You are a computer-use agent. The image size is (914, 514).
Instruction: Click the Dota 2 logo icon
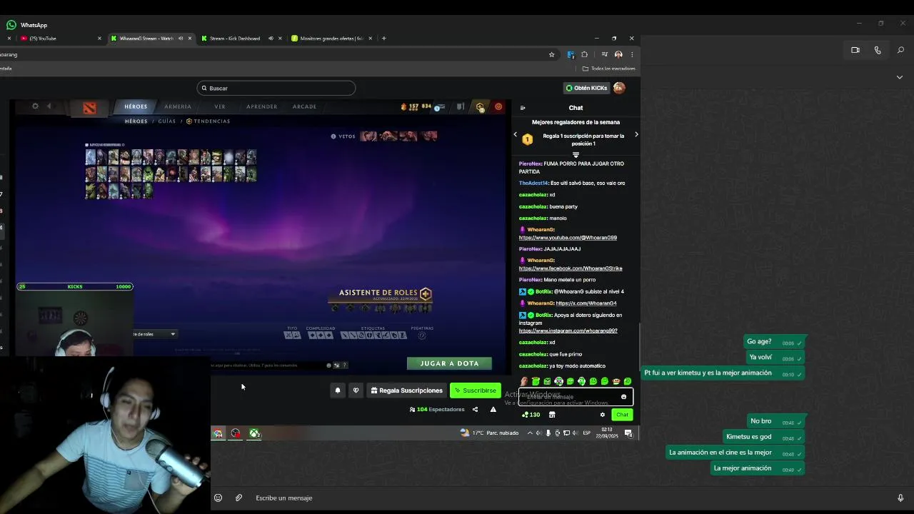(x=89, y=108)
